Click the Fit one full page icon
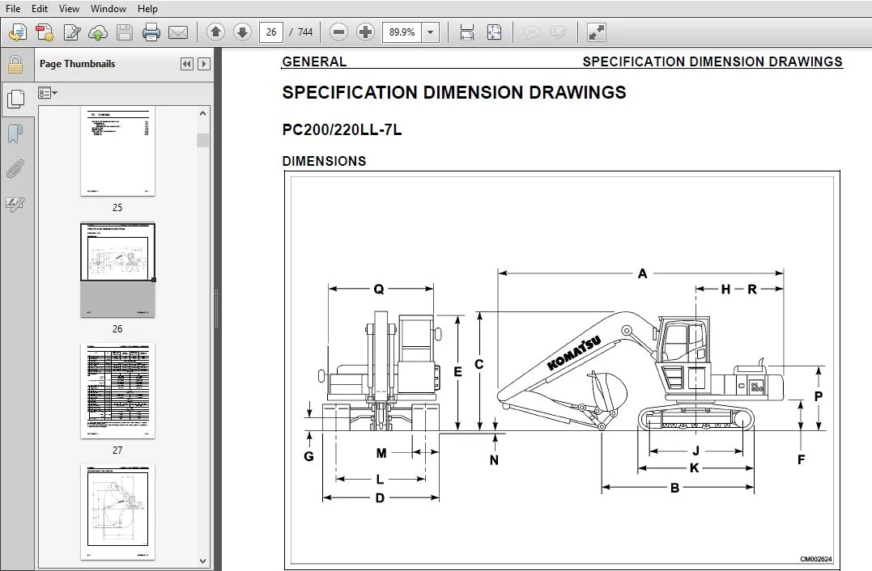Image resolution: width=872 pixels, height=571 pixels. coord(494,32)
